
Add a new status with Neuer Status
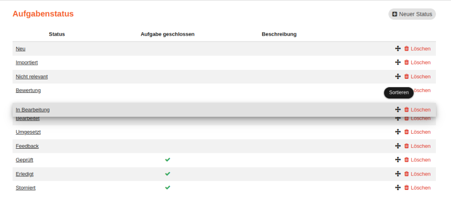click(x=412, y=14)
